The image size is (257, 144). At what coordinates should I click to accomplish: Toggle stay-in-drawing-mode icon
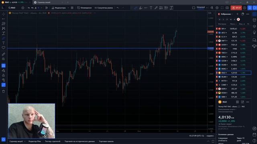pos(4,70)
